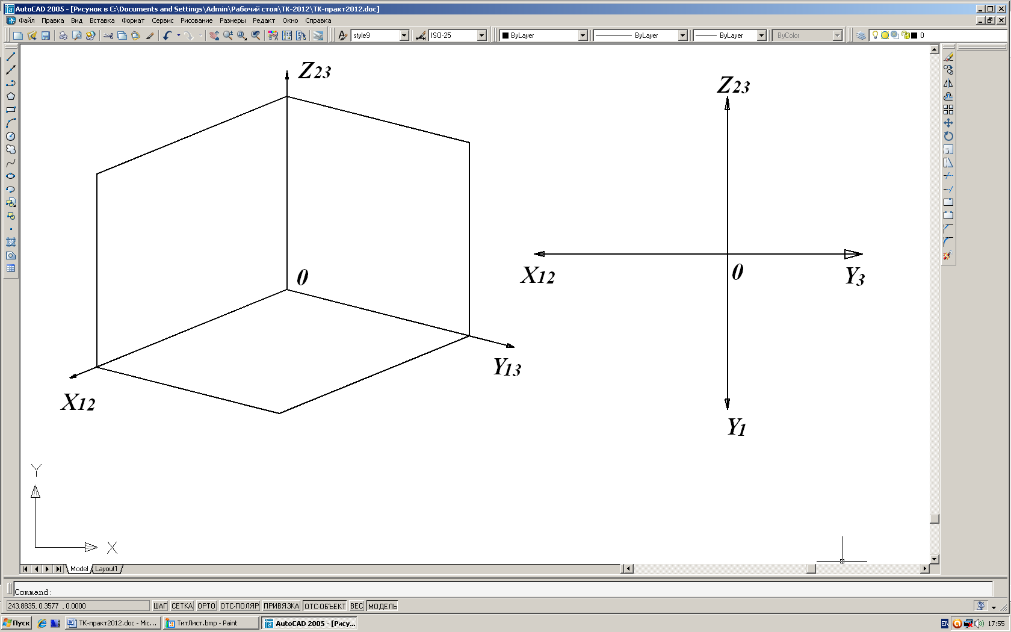Open the ByLayer lineweight dropdown
The image size is (1011, 632).
coord(761,36)
